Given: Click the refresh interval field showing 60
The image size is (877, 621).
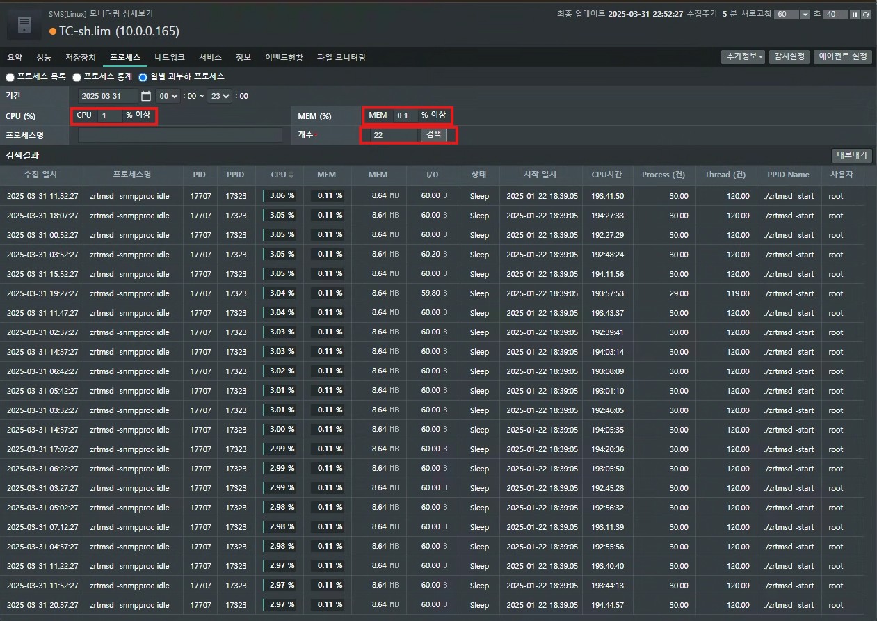Looking at the screenshot, I should (787, 15).
